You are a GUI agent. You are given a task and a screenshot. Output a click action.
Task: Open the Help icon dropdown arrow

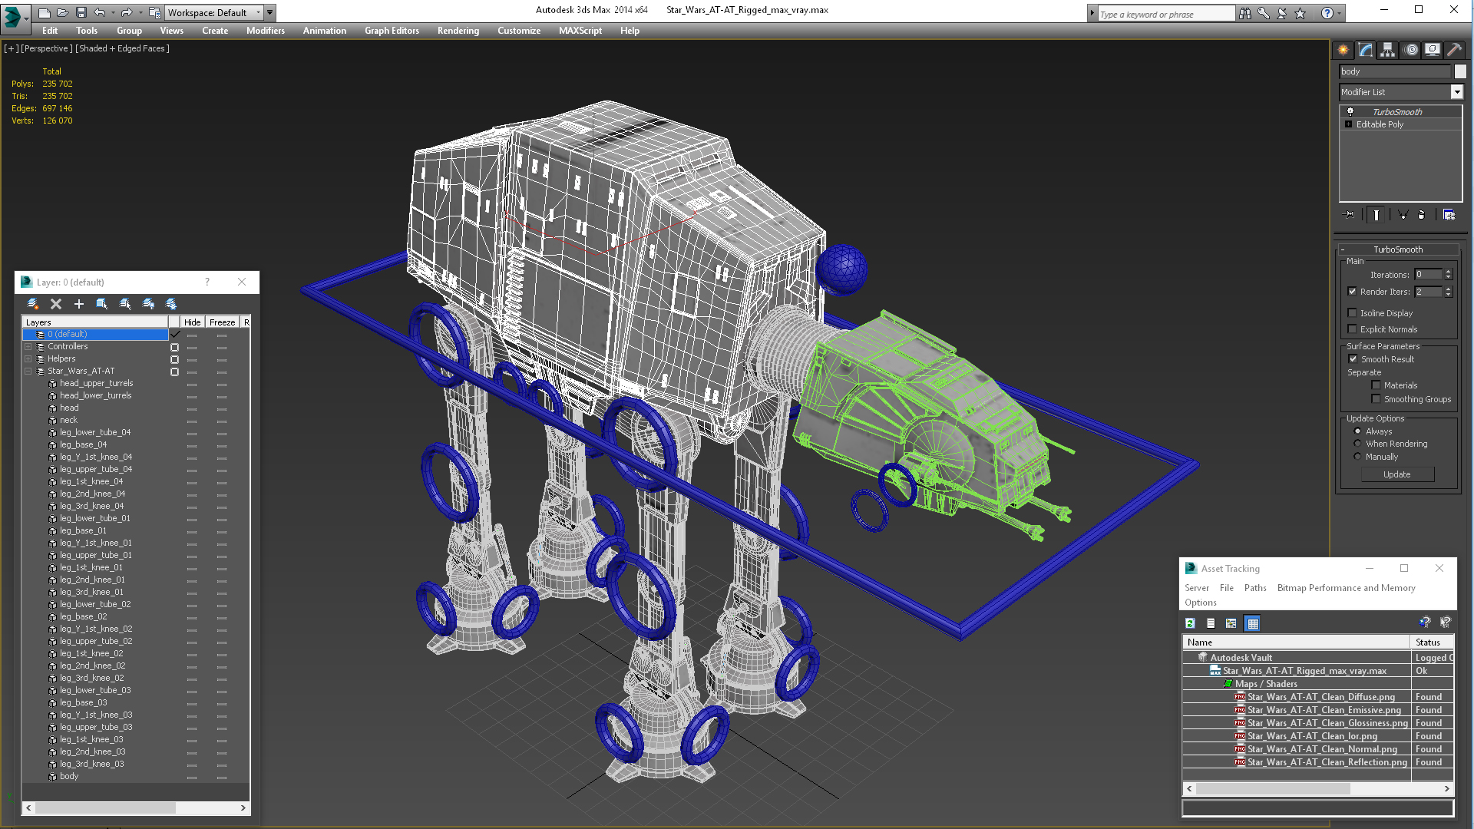pos(1340,13)
